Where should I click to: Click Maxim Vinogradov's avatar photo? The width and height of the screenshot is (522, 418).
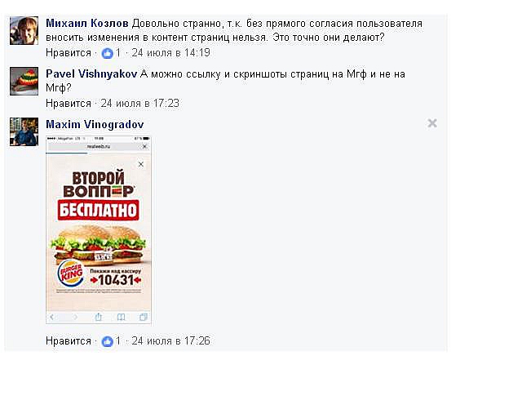[x=24, y=131]
